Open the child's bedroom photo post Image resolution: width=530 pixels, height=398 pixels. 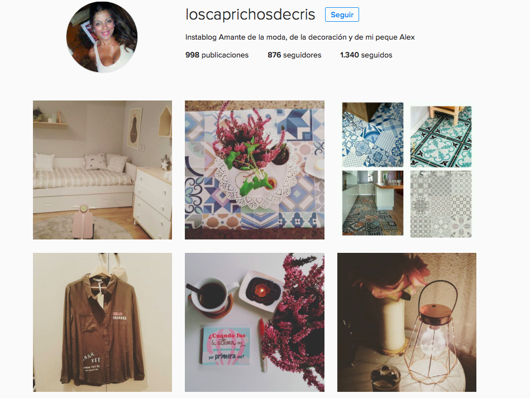(x=102, y=170)
